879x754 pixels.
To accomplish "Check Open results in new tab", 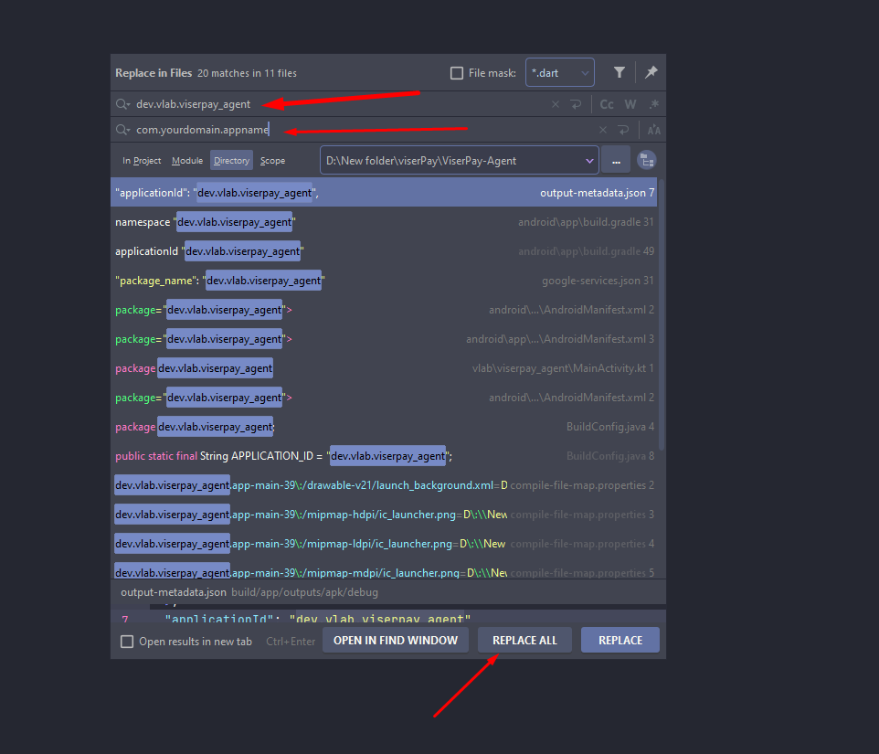I will click(x=127, y=642).
